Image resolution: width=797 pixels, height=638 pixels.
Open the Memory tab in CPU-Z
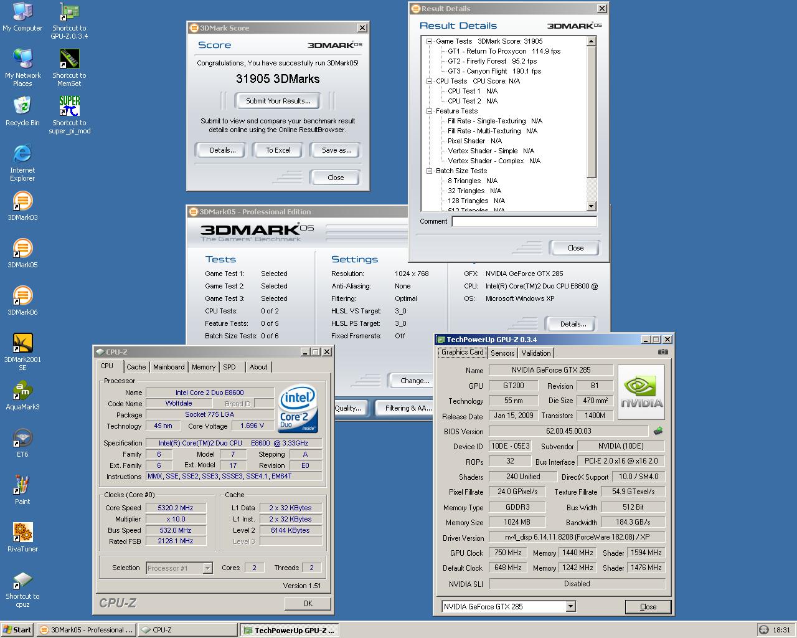pos(204,367)
